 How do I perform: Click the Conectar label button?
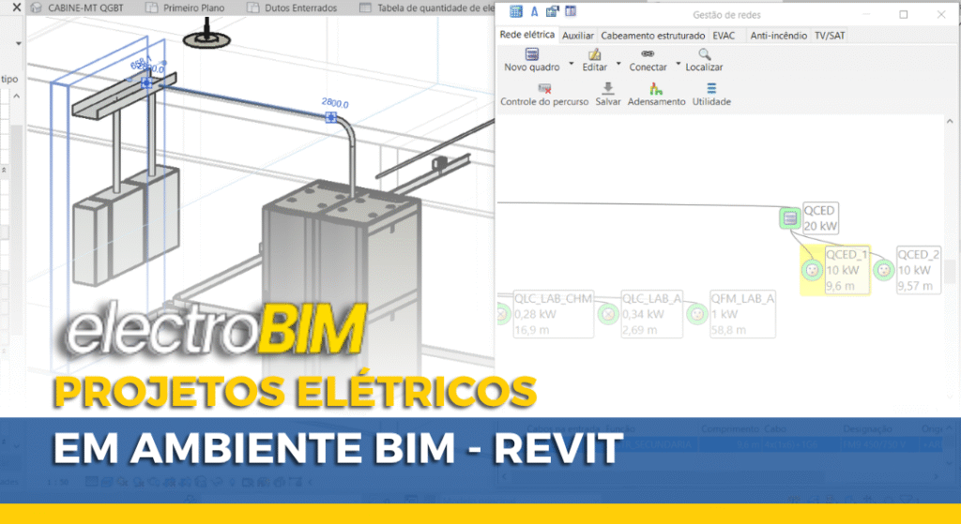tap(648, 67)
